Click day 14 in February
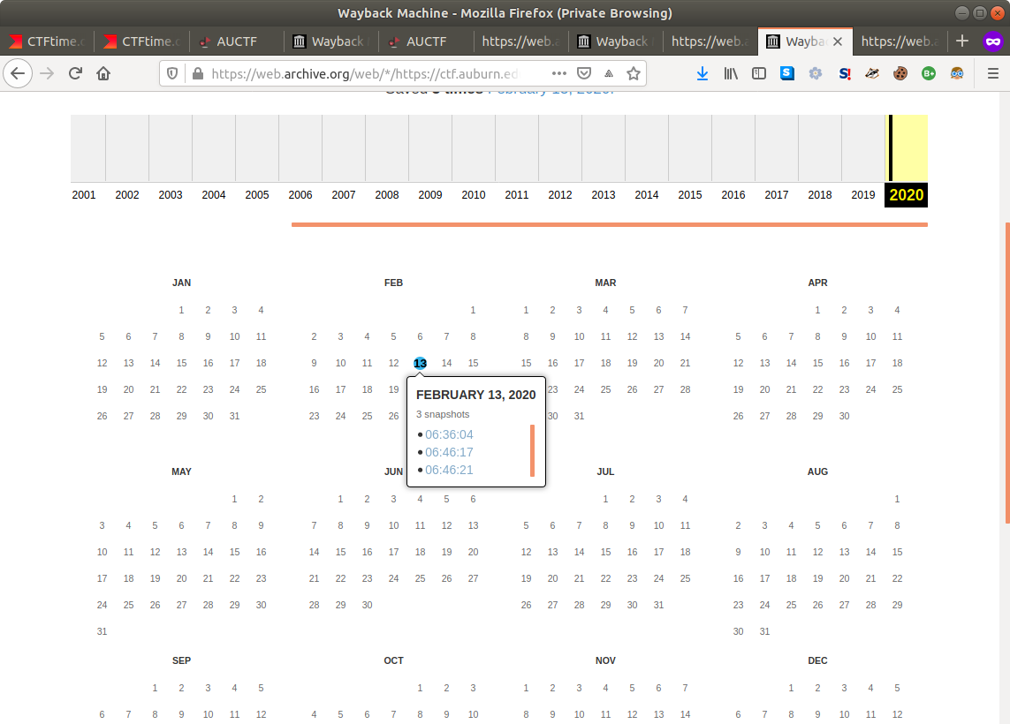The width and height of the screenshot is (1010, 724). (446, 363)
